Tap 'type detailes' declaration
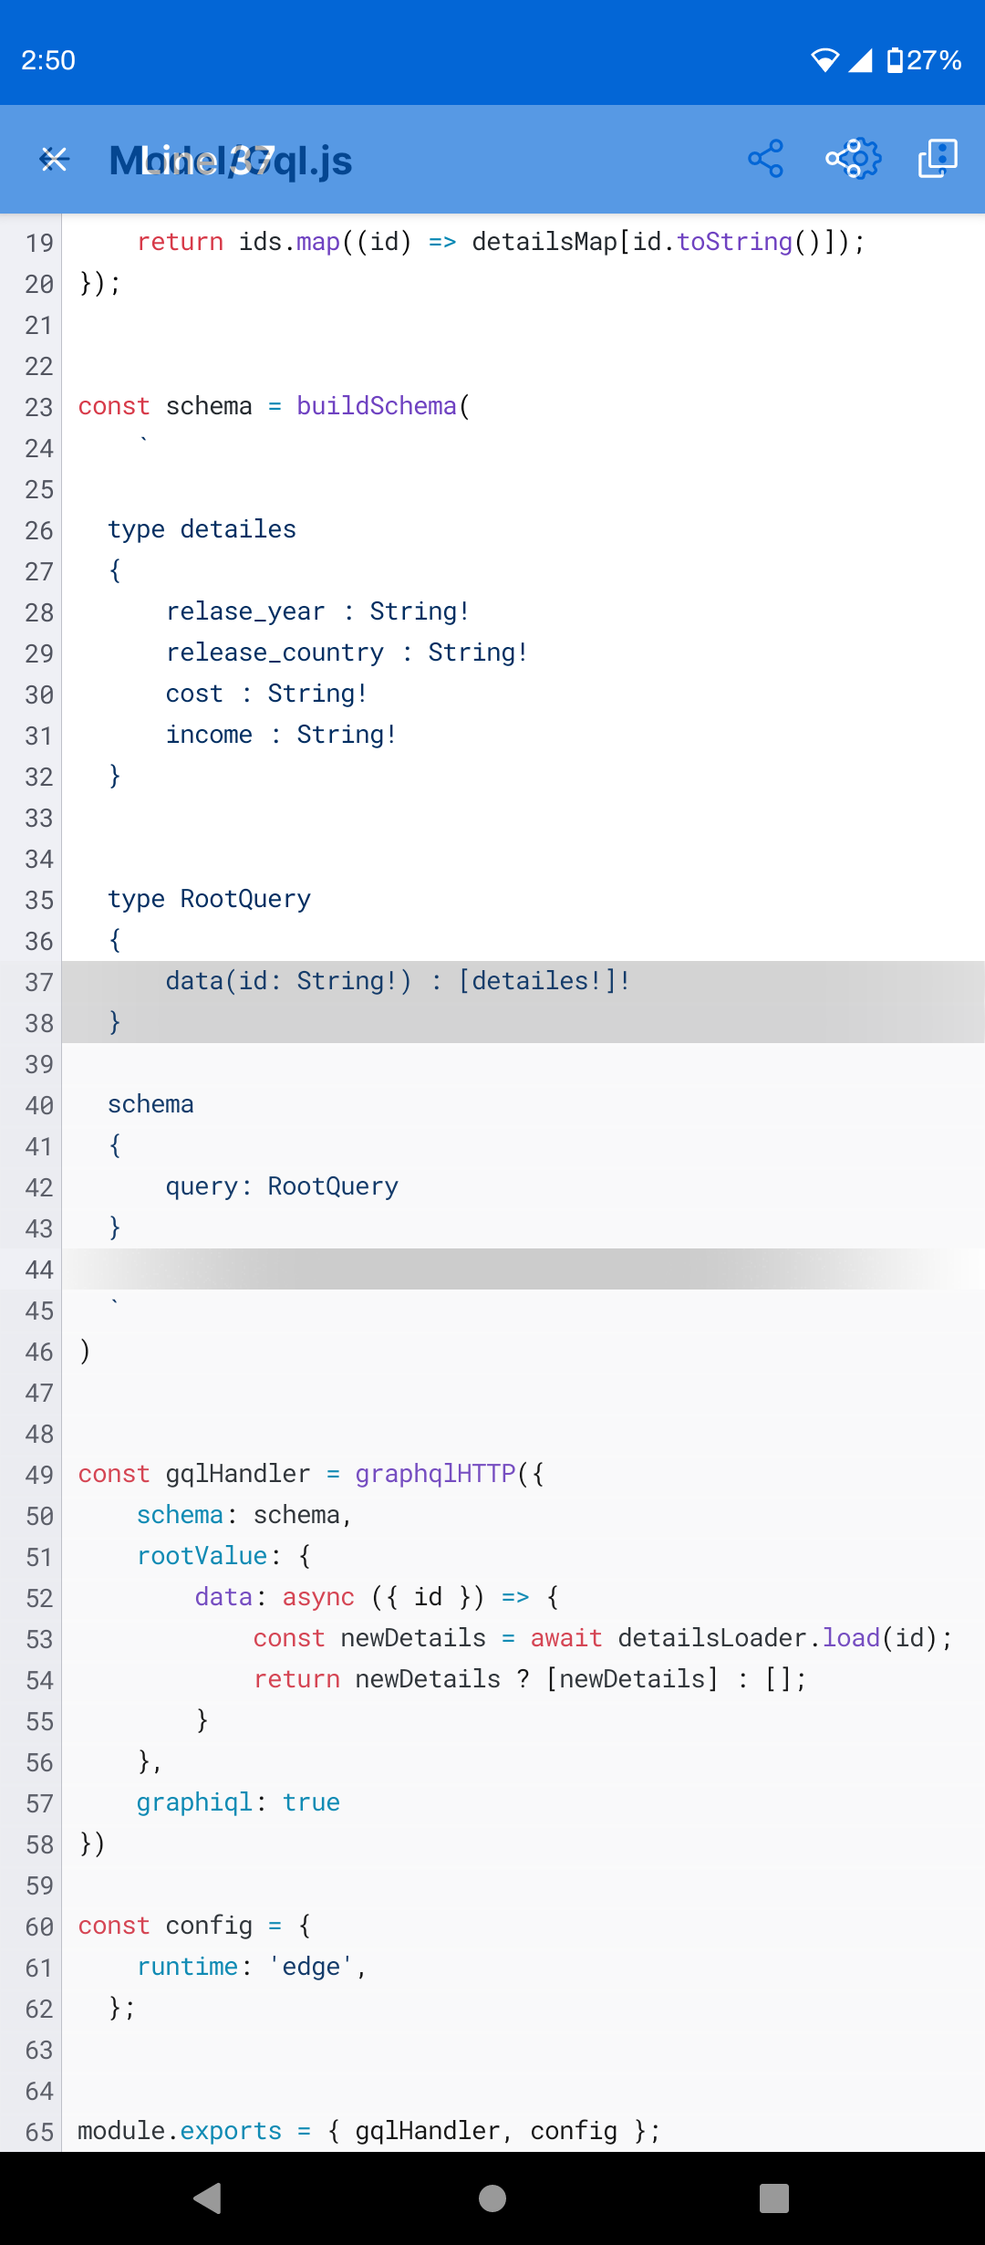 (202, 529)
